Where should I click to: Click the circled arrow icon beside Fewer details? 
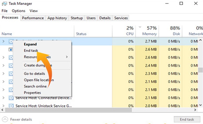coord(5,119)
